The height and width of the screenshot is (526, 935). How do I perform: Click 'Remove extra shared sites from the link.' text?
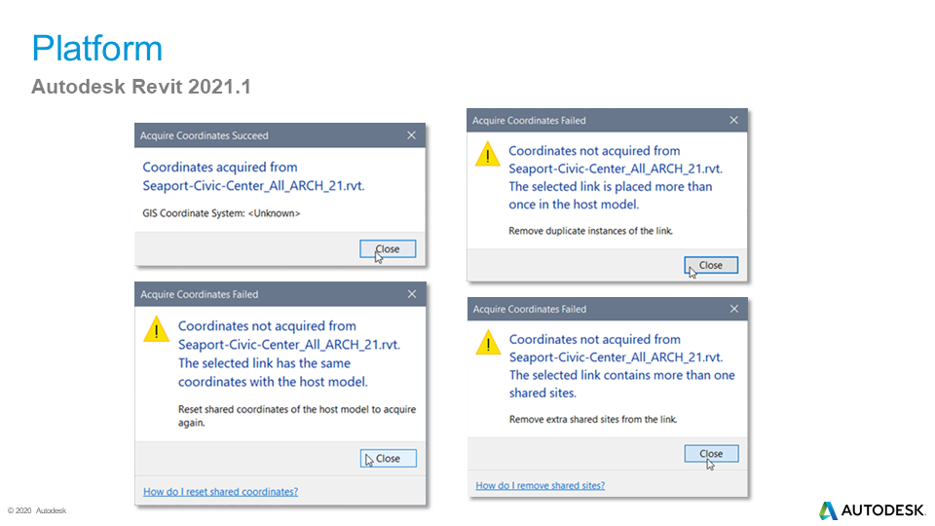593,419
